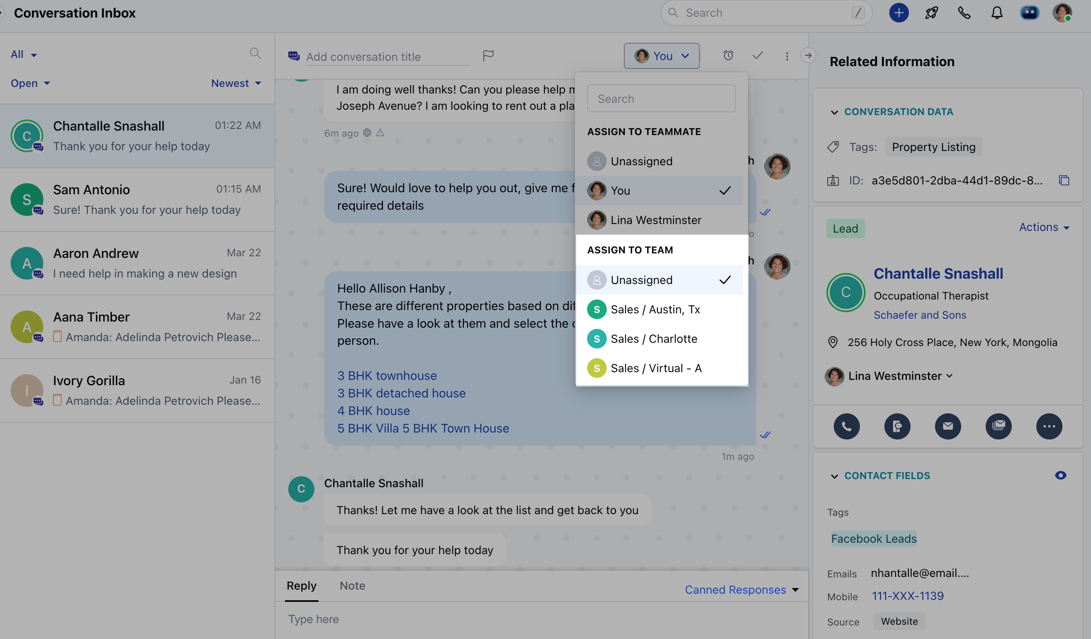Viewport: 1091px width, 639px height.
Task: Open more conversation options with the ellipsis icon
Action: [787, 56]
